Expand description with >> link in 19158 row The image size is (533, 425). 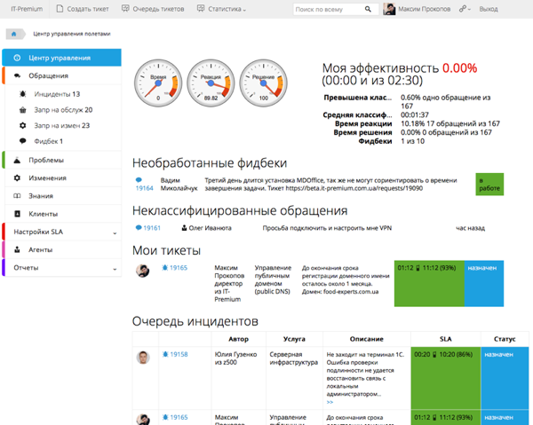click(330, 402)
